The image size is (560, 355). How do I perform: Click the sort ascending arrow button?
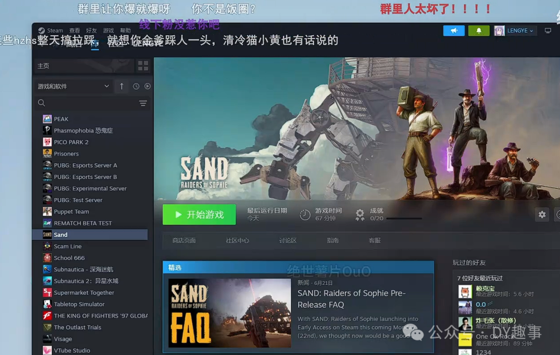122,87
